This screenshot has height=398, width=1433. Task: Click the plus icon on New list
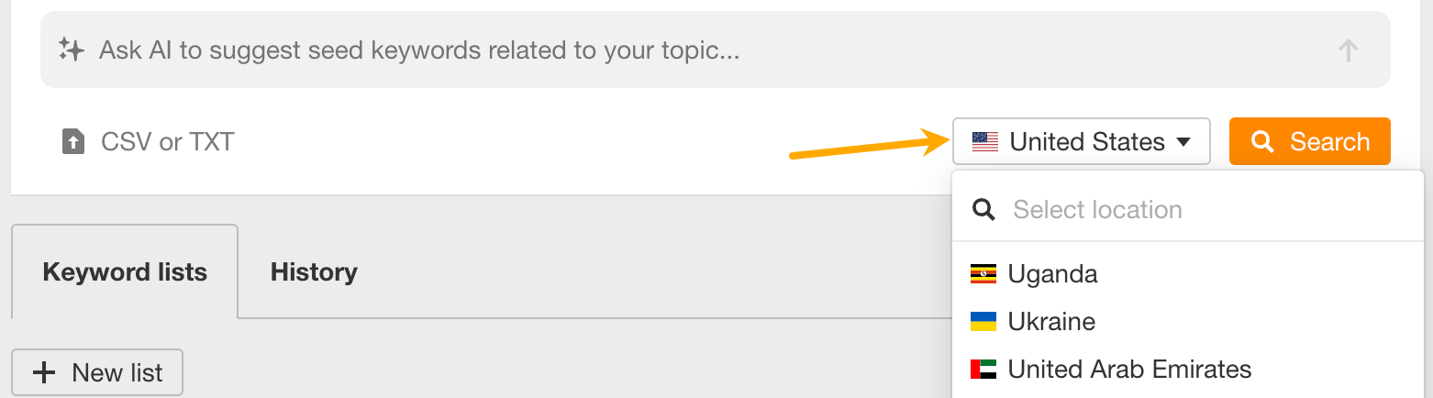pos(43,373)
